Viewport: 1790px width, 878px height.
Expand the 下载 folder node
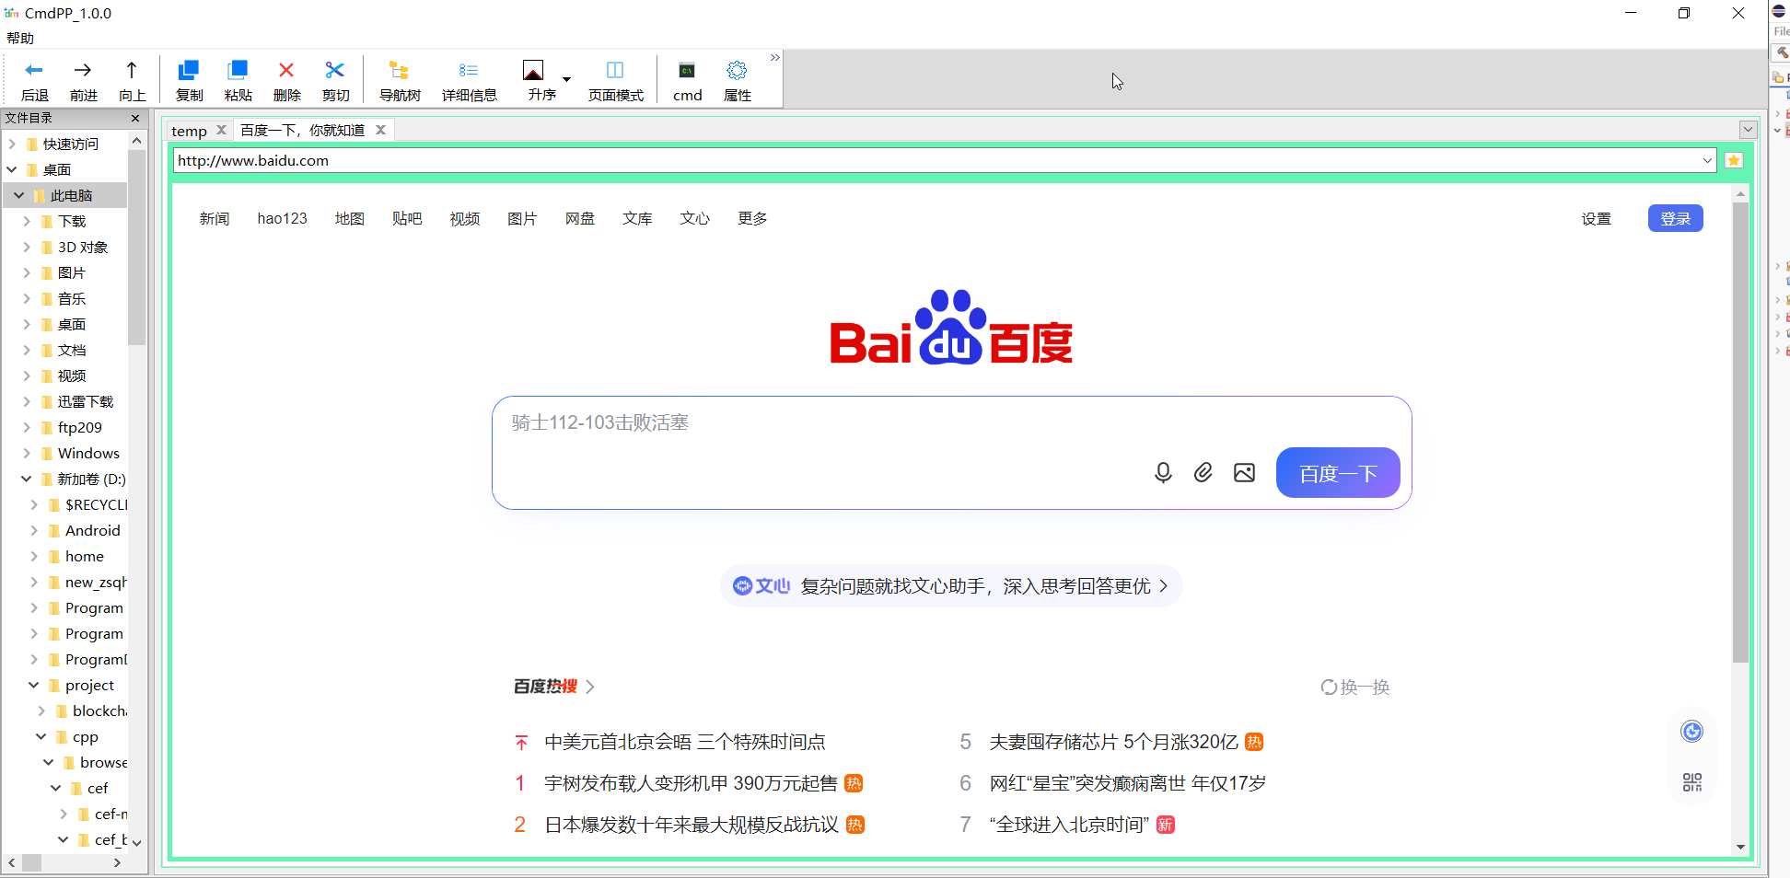click(27, 221)
